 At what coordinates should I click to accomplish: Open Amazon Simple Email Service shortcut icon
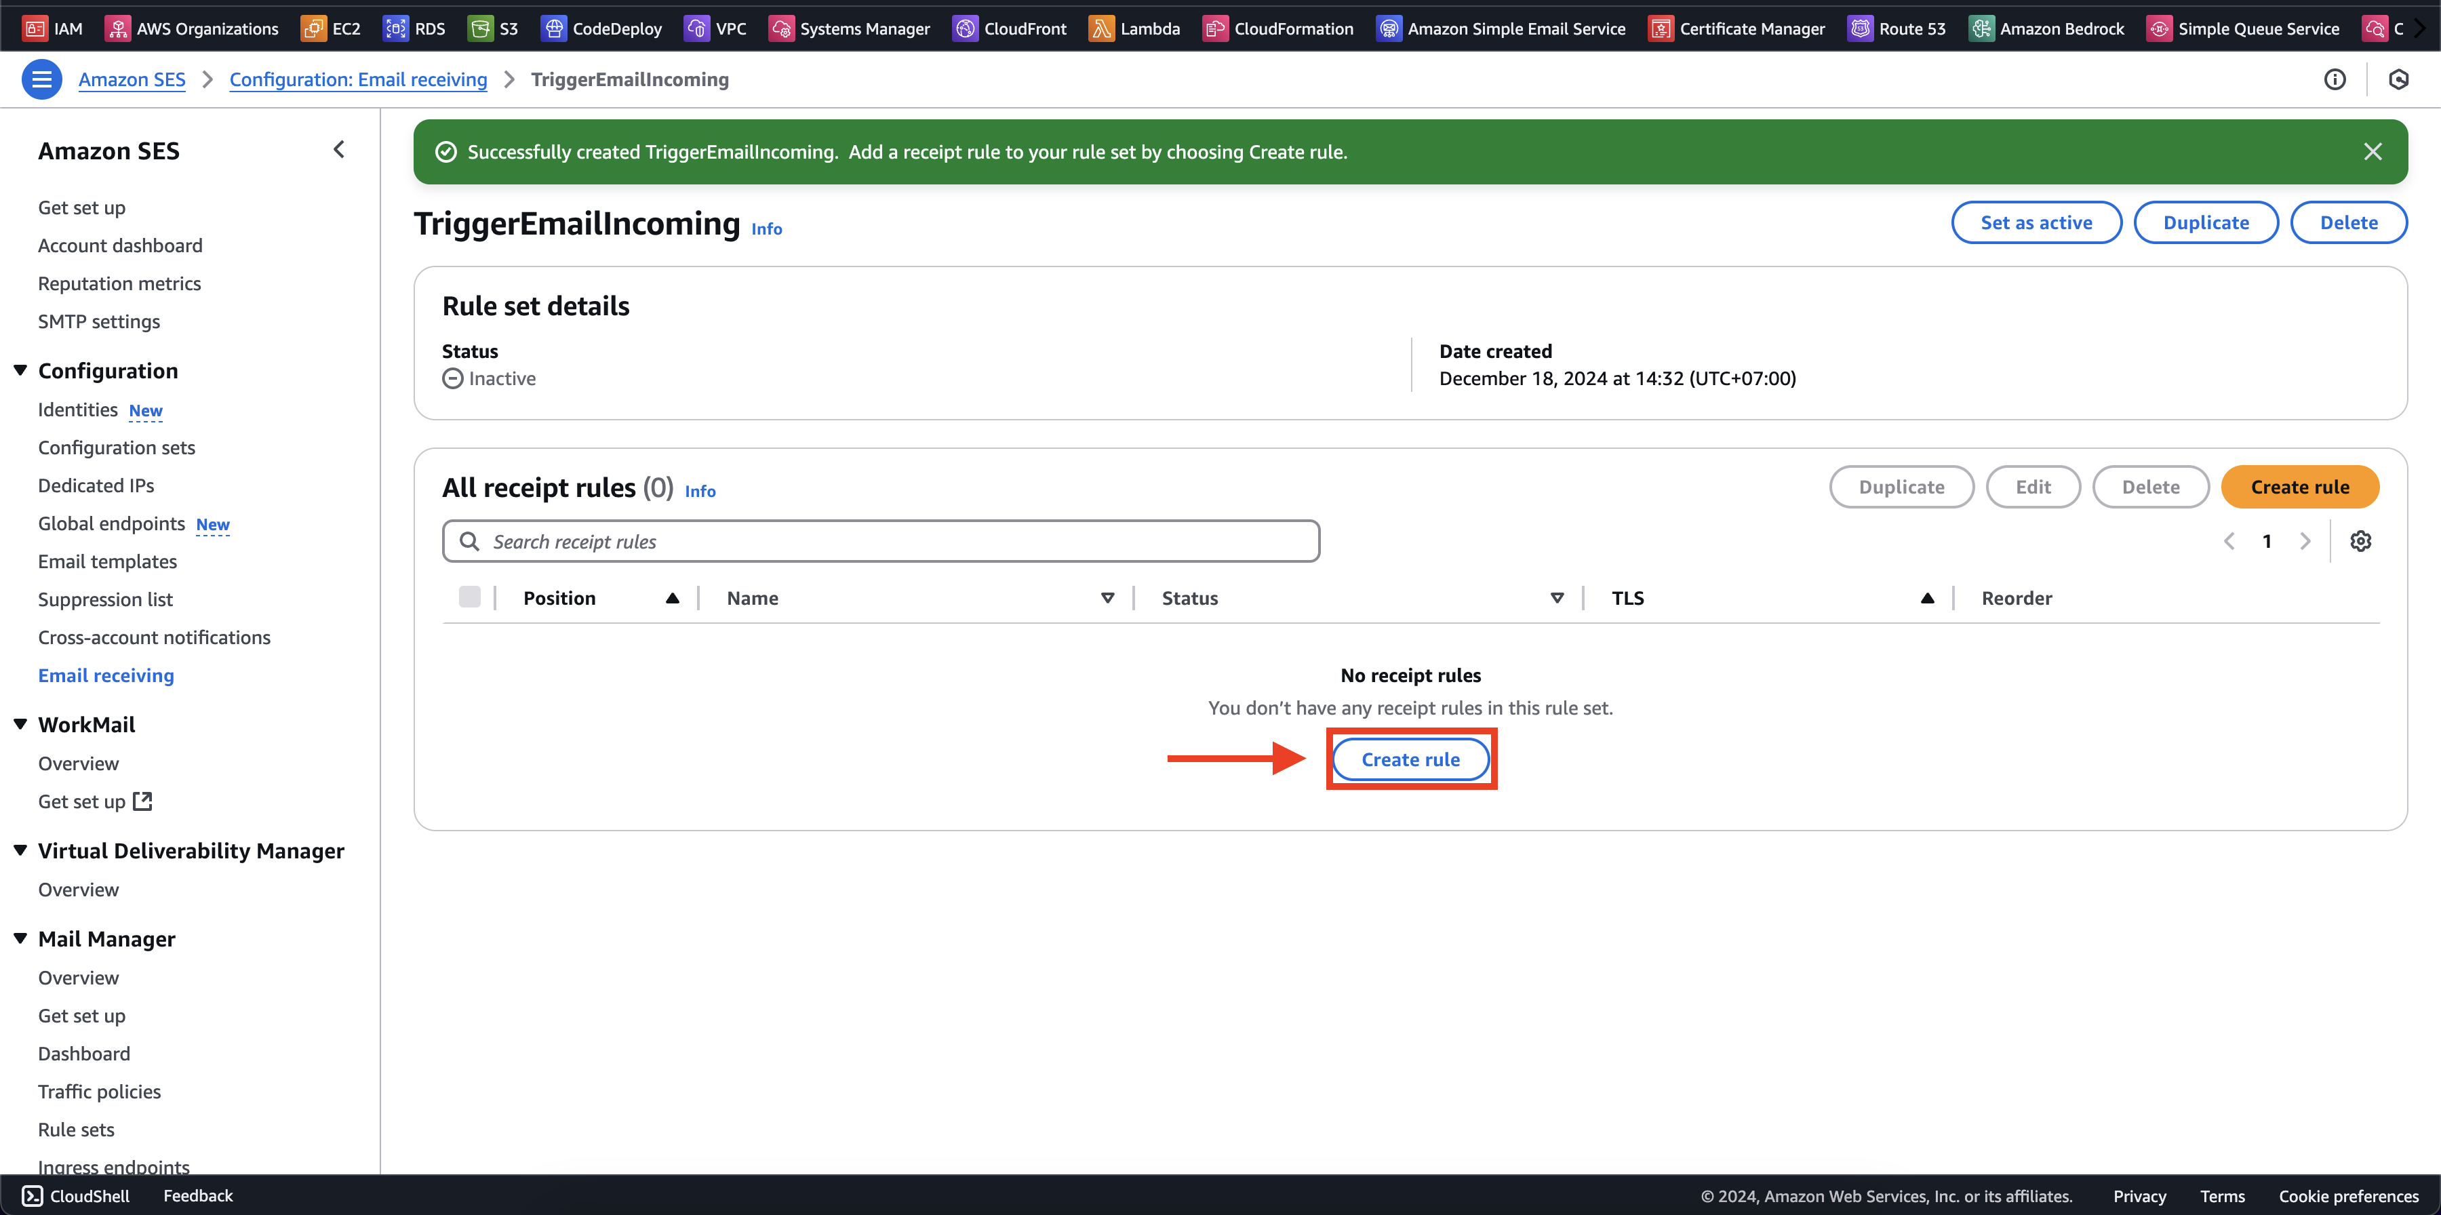click(x=1388, y=28)
